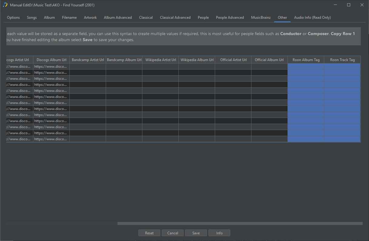Go to the Artwork tab

pos(90,18)
